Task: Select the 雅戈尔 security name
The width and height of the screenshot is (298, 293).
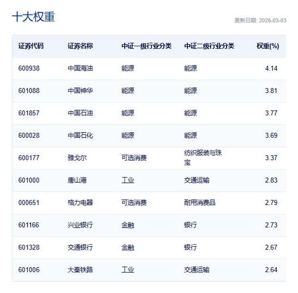Action: click(77, 158)
